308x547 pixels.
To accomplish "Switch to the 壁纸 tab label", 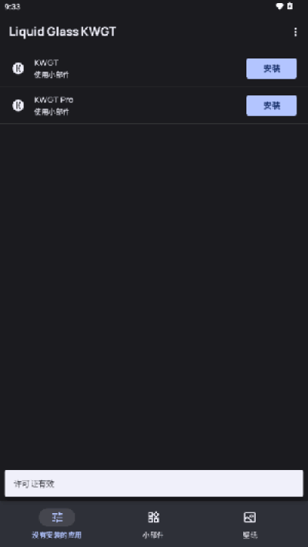I will [250, 535].
